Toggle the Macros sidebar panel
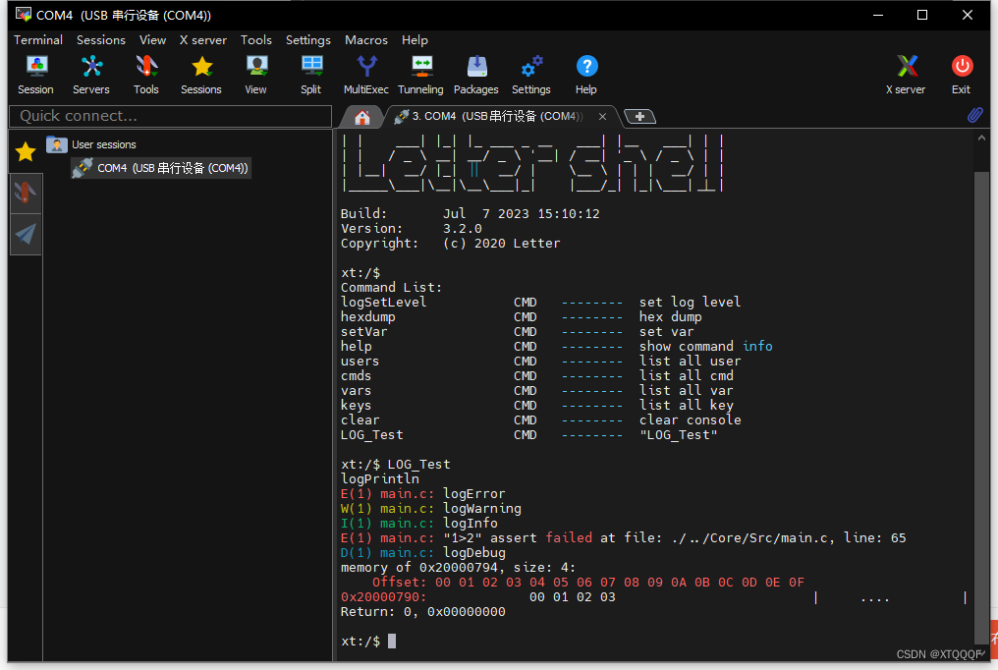The width and height of the screenshot is (998, 670). (26, 234)
